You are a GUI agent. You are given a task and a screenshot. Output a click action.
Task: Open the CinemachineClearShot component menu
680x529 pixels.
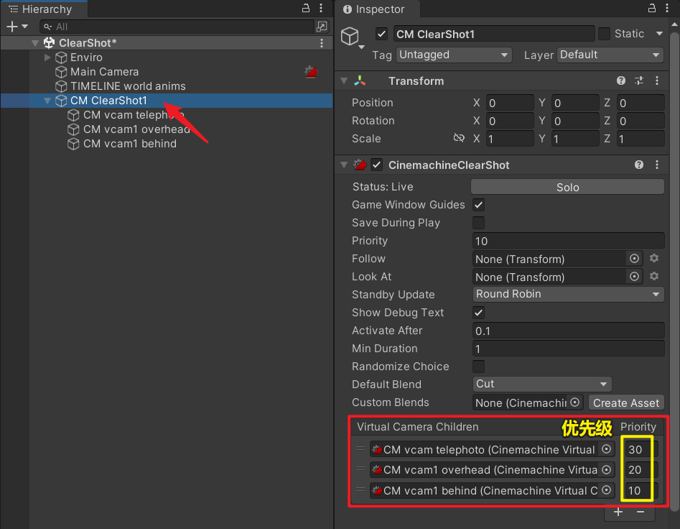click(x=657, y=165)
